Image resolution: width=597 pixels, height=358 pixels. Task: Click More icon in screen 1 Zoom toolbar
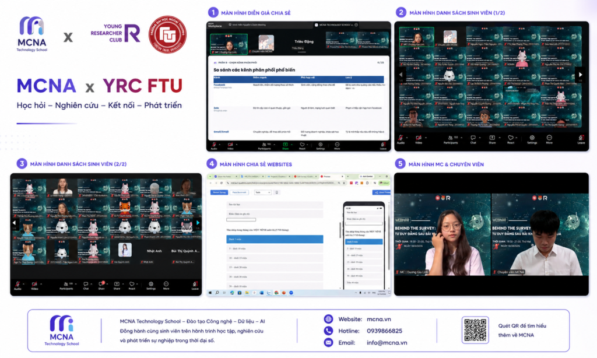coord(337,146)
